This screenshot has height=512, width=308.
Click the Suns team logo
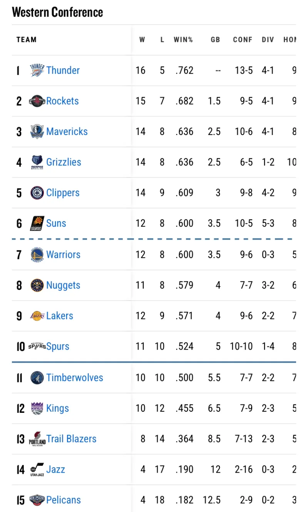37,223
